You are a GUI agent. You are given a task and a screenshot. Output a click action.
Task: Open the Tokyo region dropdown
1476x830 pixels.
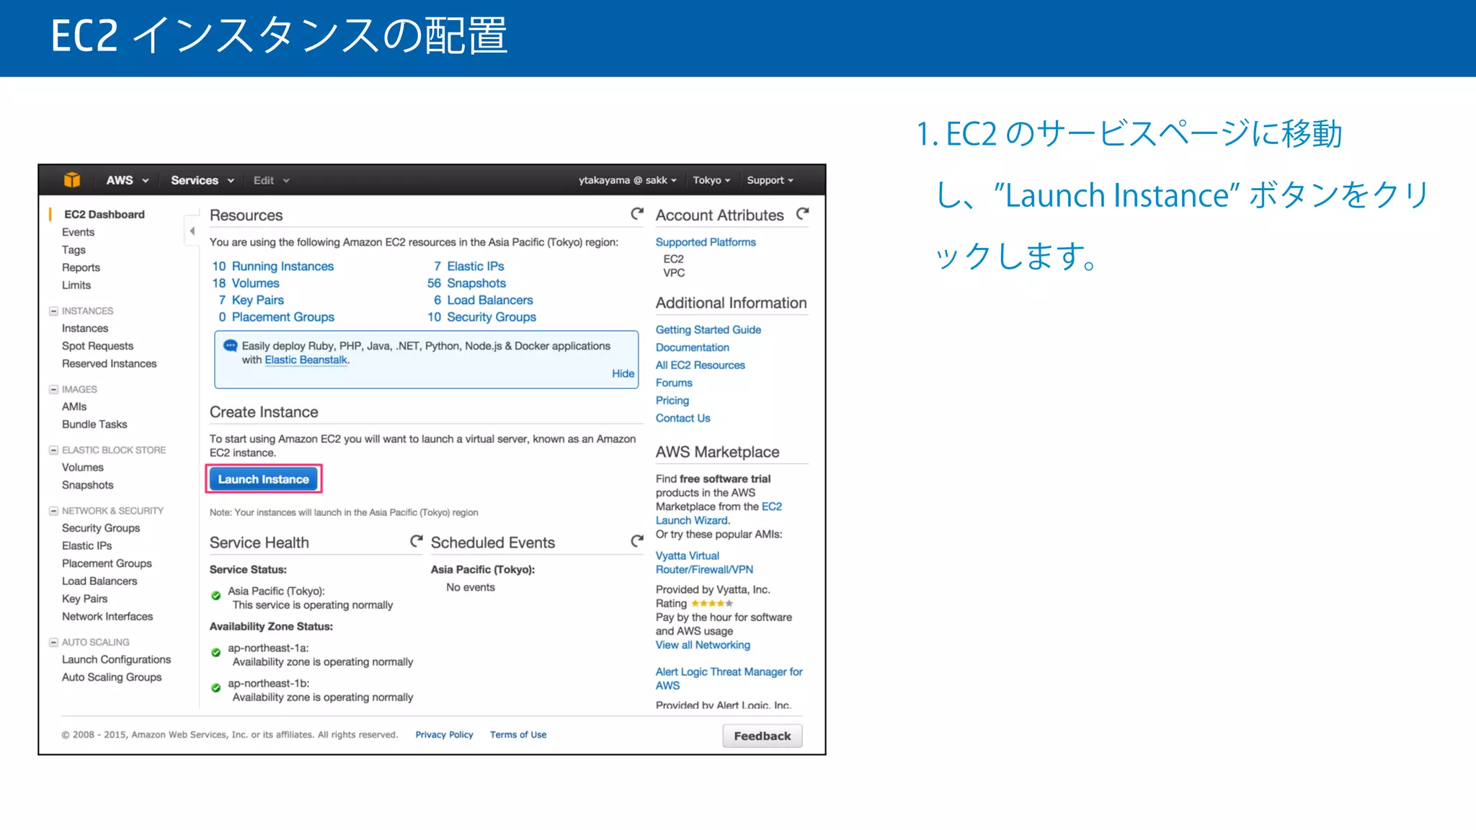pyautogui.click(x=711, y=180)
